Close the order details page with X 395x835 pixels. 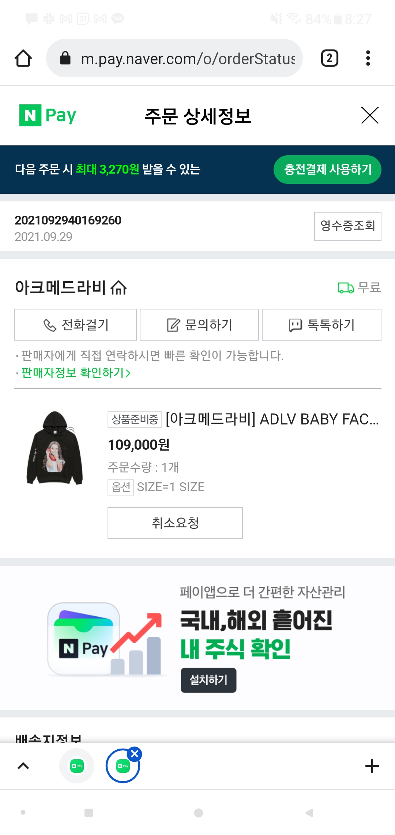pos(370,115)
